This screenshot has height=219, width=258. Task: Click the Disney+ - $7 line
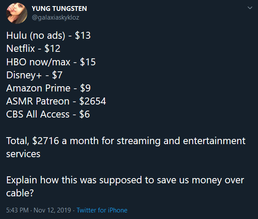(34, 75)
